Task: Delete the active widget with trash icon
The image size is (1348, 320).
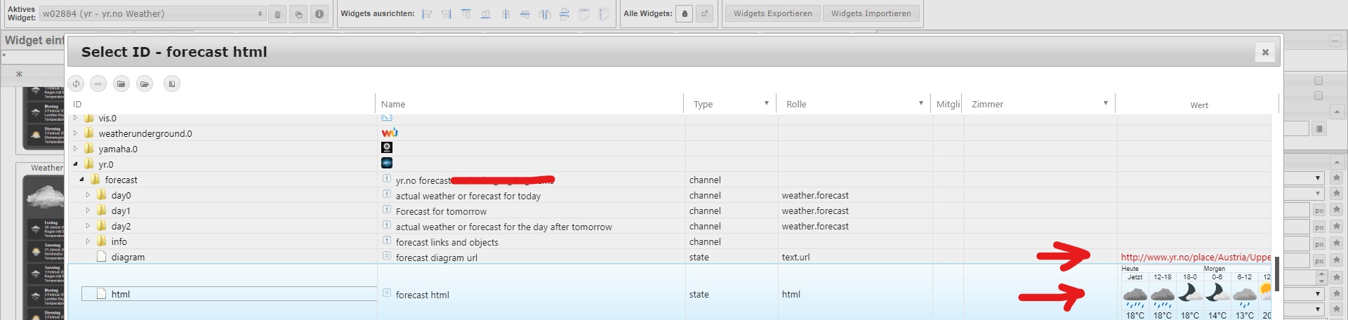Action: click(277, 14)
